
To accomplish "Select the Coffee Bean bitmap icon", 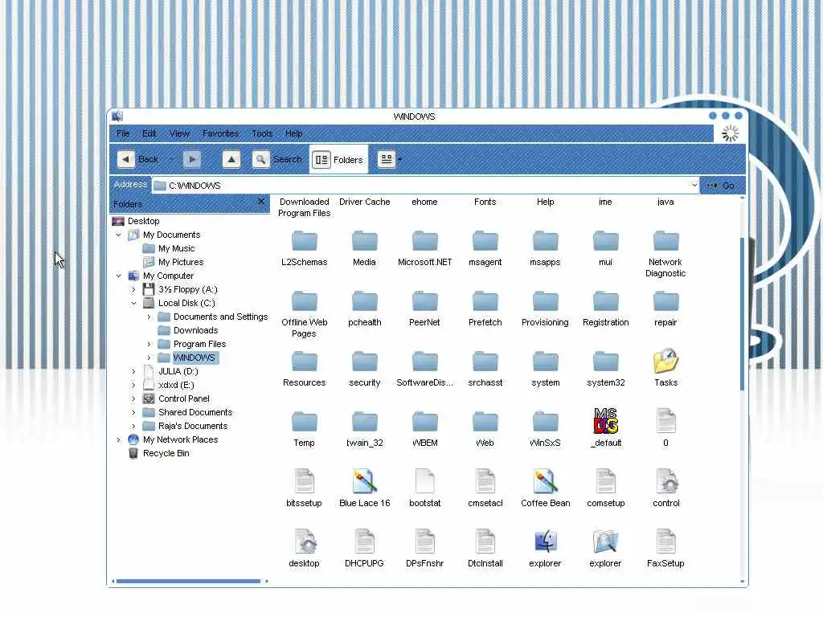I will pyautogui.click(x=546, y=481).
